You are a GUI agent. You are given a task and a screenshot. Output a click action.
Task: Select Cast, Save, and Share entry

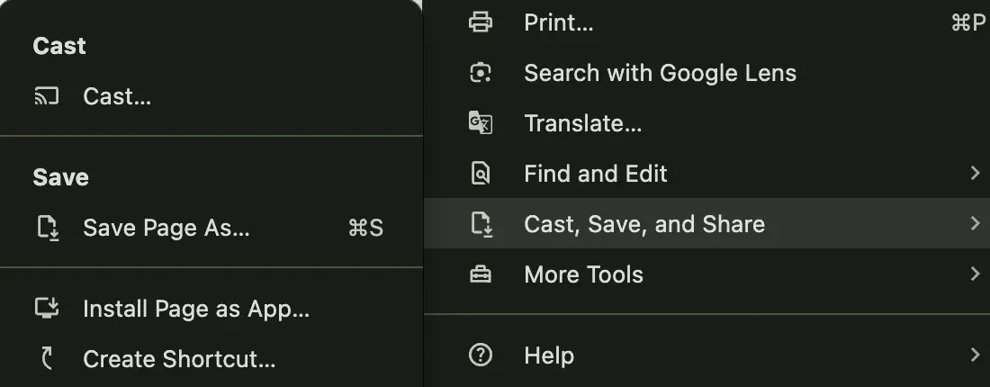click(x=706, y=223)
